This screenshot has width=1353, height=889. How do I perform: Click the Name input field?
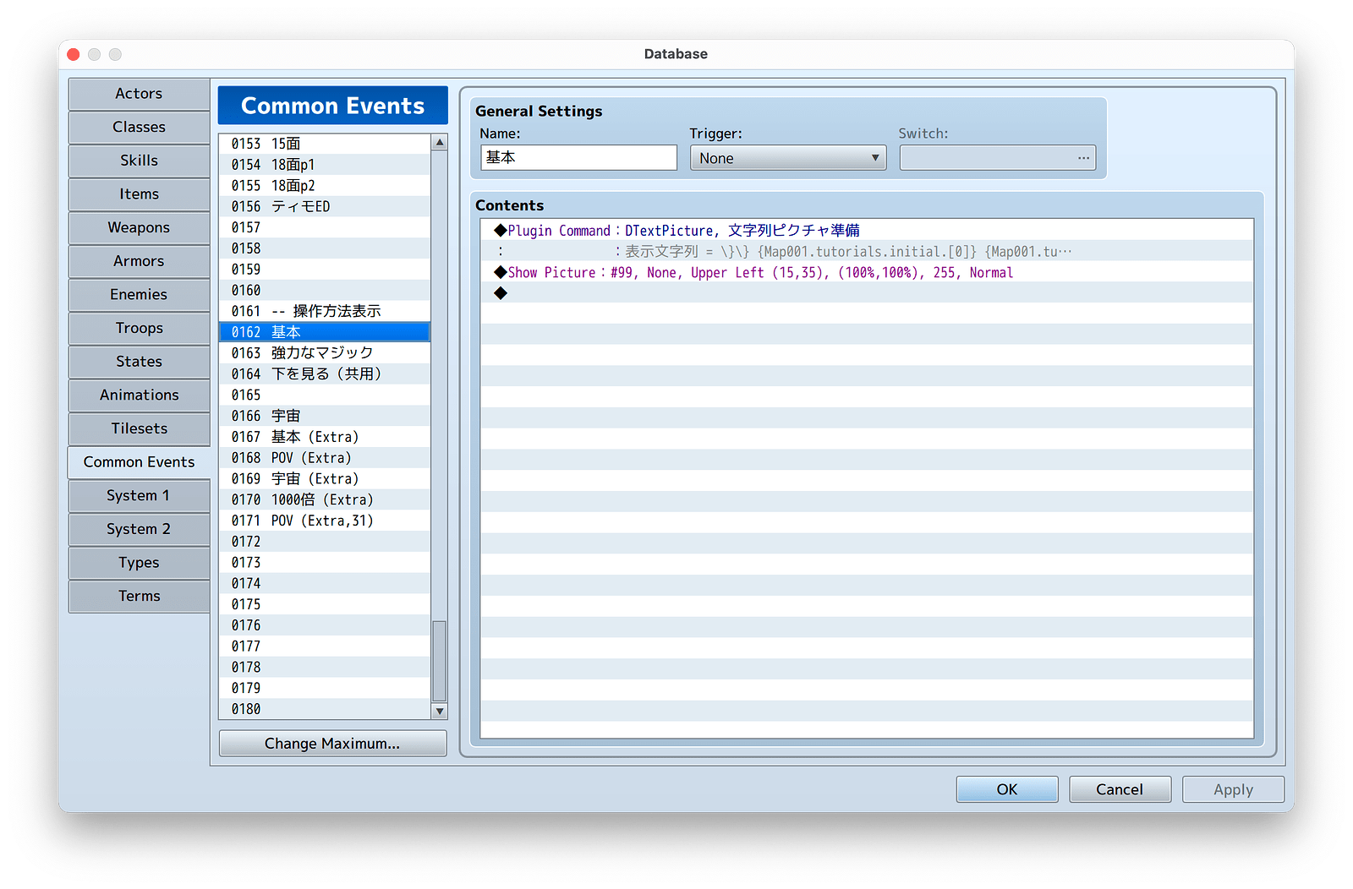click(579, 158)
